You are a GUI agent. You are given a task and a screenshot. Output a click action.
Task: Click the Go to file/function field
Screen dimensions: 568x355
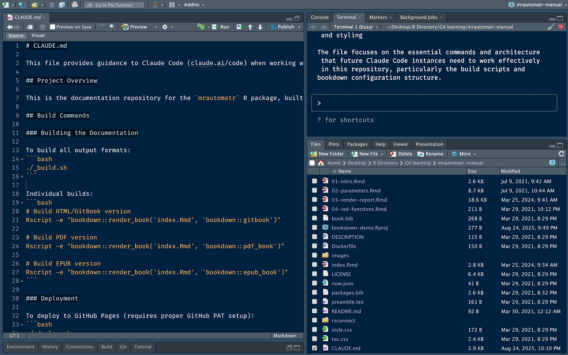pyautogui.click(x=114, y=5)
